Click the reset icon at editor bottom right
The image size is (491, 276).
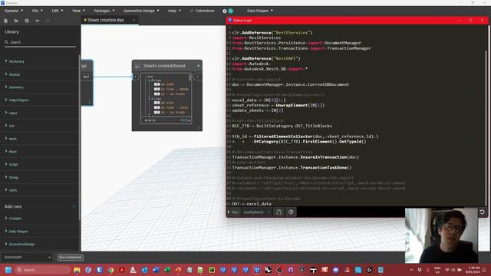tap(483, 212)
